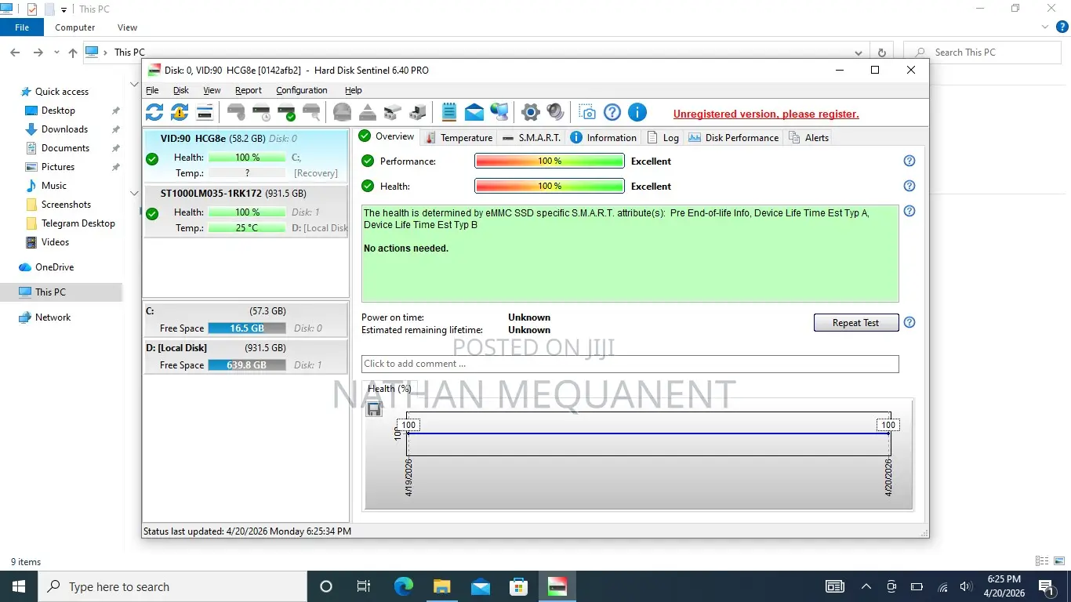Open Computer ribbon tab in This PC window
This screenshot has width=1071, height=602.
tap(75, 27)
